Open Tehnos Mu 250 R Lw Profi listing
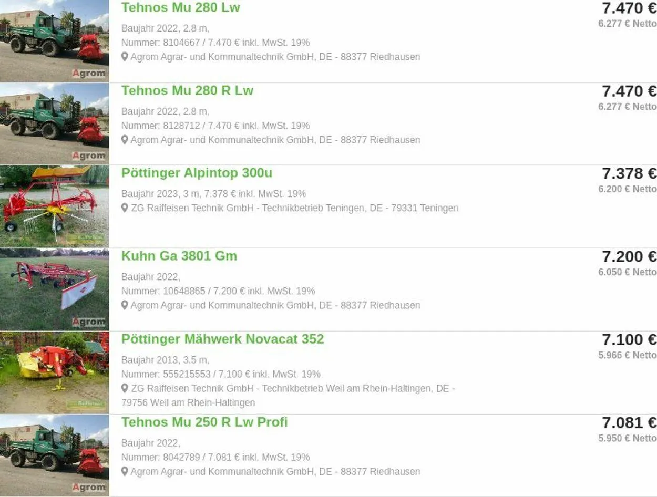 pyautogui.click(x=204, y=422)
